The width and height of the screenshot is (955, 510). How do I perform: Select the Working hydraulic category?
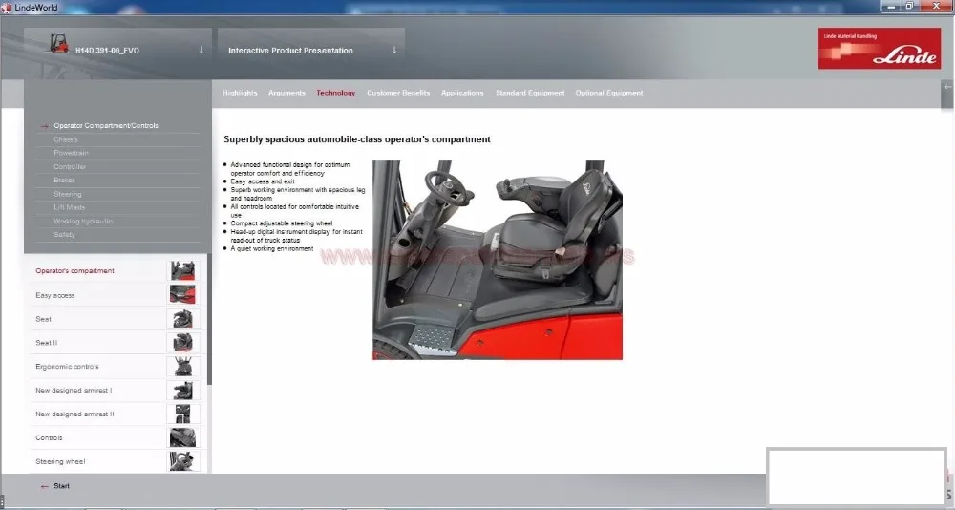coord(83,222)
